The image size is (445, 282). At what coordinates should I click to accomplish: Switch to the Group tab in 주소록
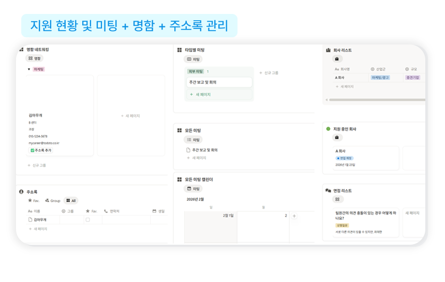pyautogui.click(x=52, y=201)
